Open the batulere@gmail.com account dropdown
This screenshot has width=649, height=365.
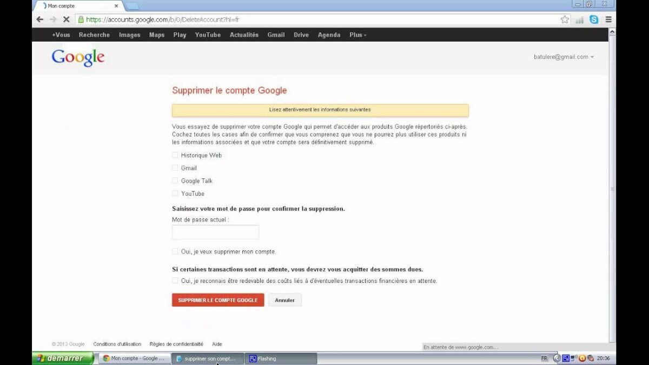tap(563, 57)
